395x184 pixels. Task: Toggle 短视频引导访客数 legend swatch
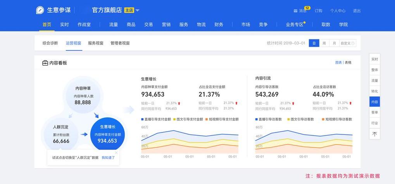pyautogui.click(x=323, y=119)
